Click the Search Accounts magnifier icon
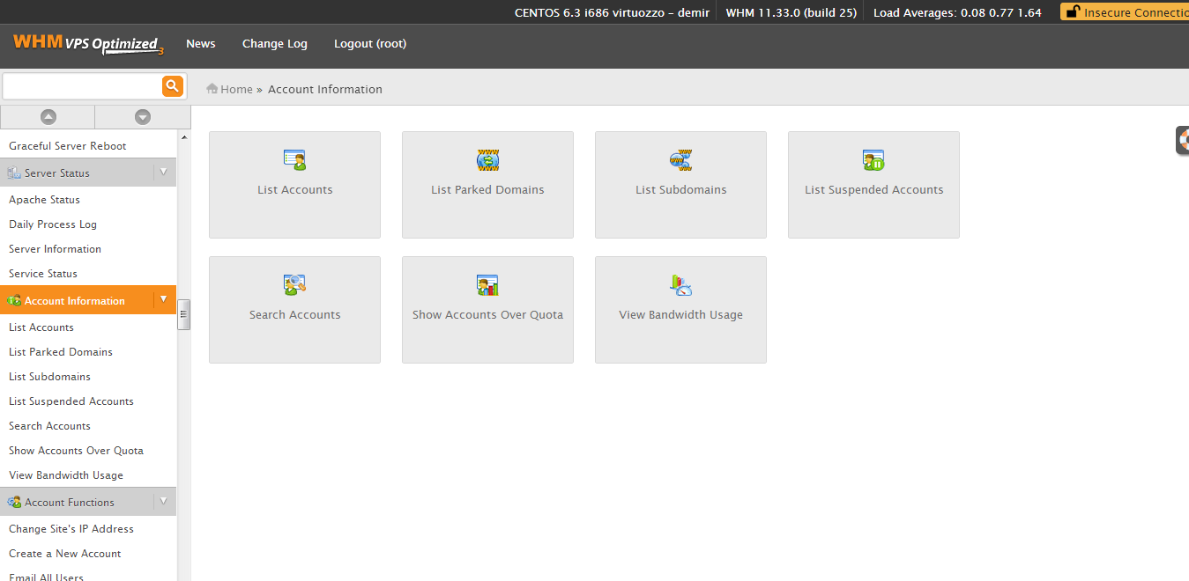Viewport: 1189px width, 581px height. point(294,285)
